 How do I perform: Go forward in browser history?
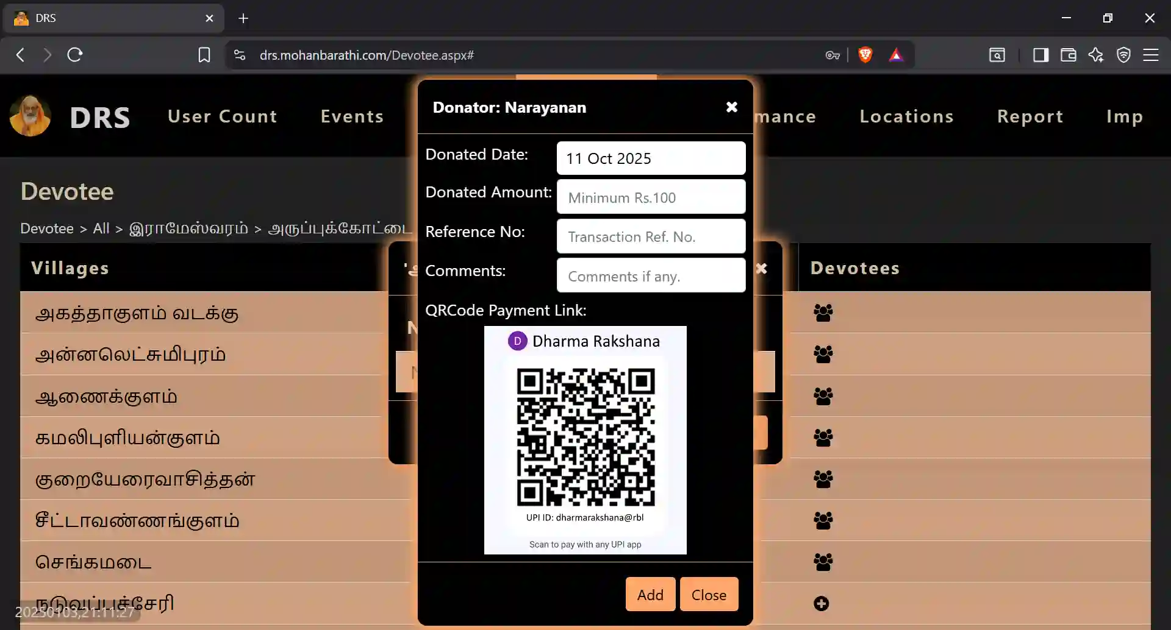pos(48,55)
